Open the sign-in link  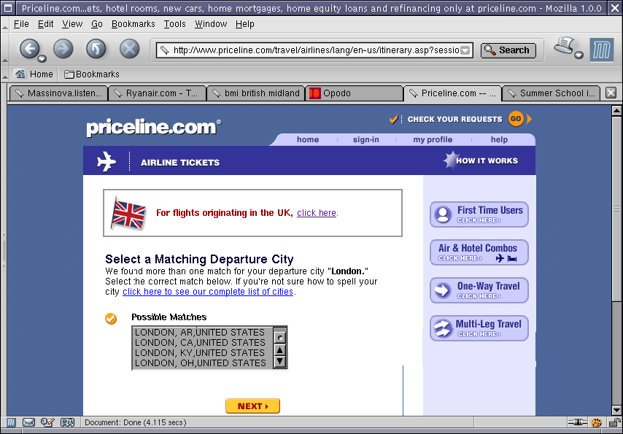(366, 139)
